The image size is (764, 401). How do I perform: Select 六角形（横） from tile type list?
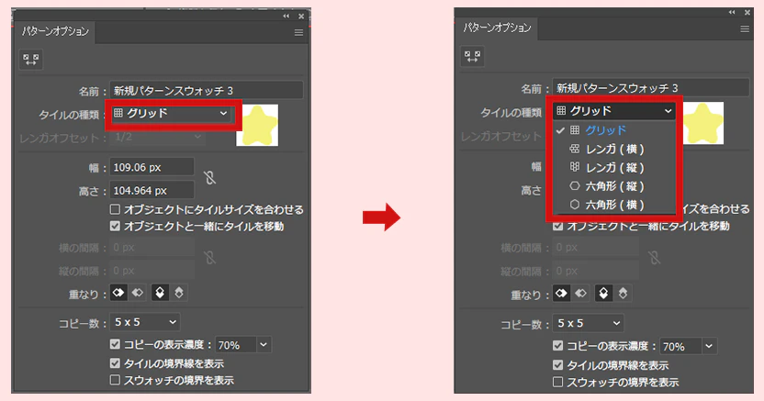(x=615, y=205)
